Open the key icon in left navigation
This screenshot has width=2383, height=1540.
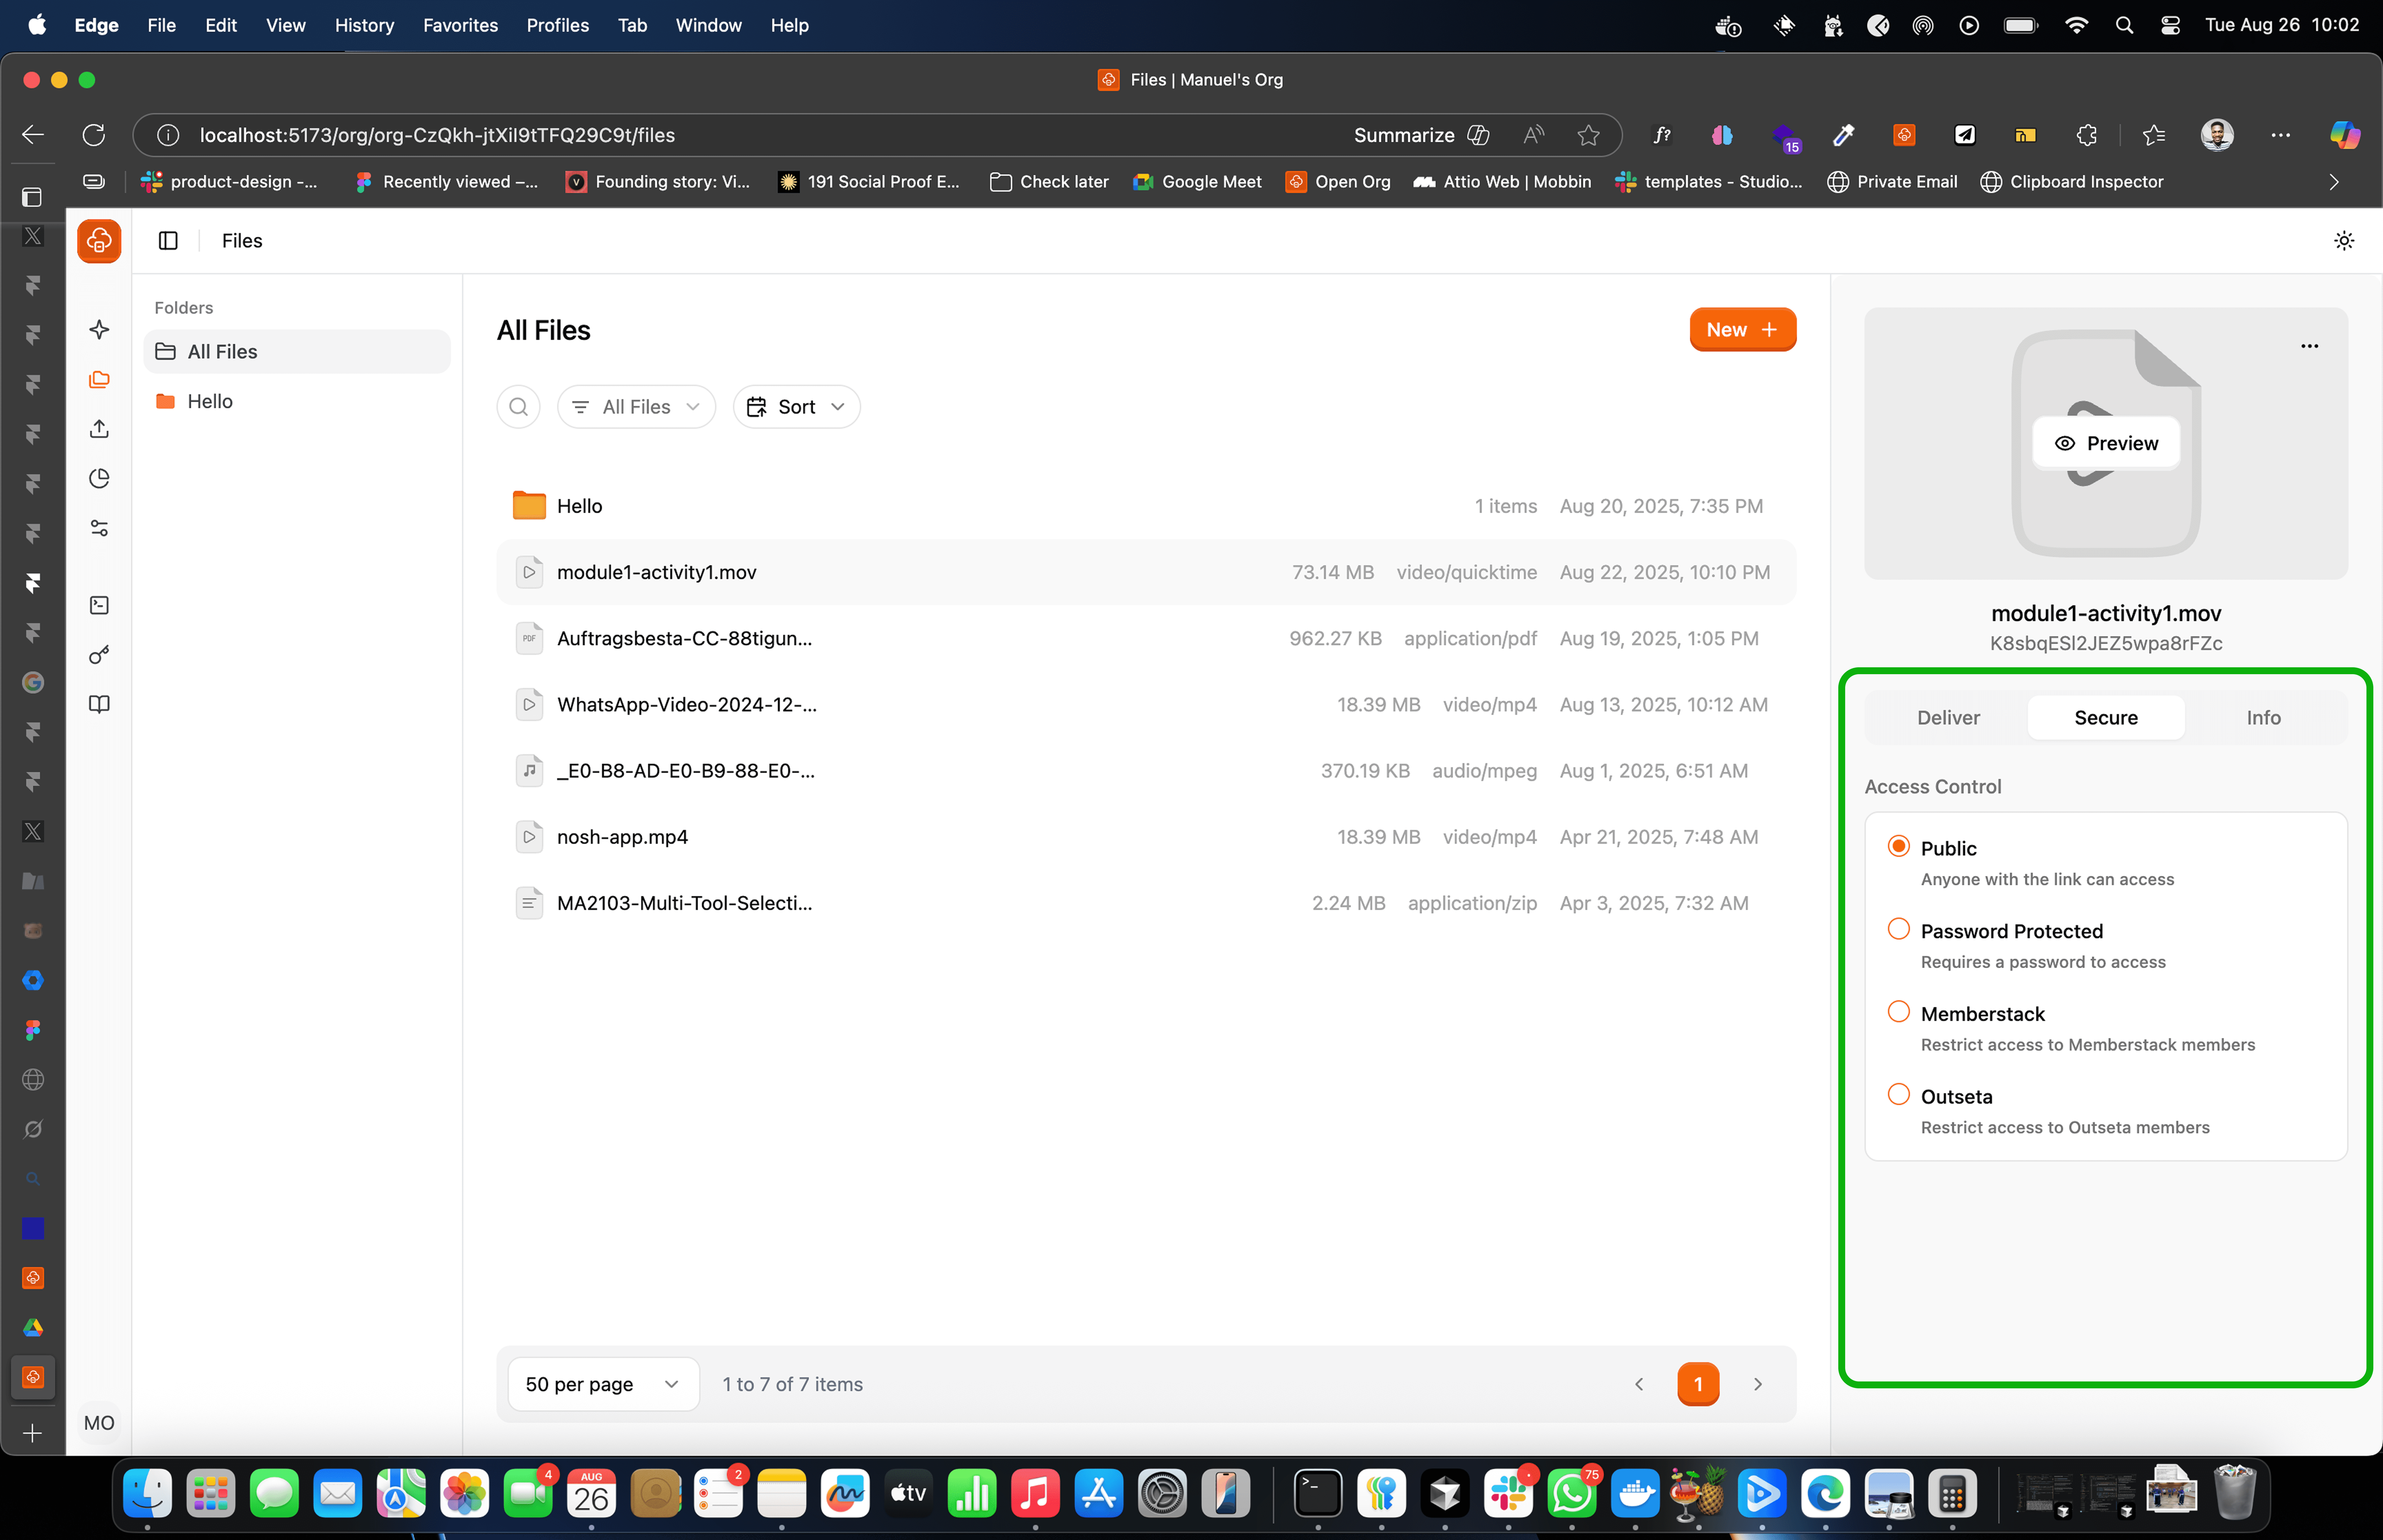pos(99,655)
